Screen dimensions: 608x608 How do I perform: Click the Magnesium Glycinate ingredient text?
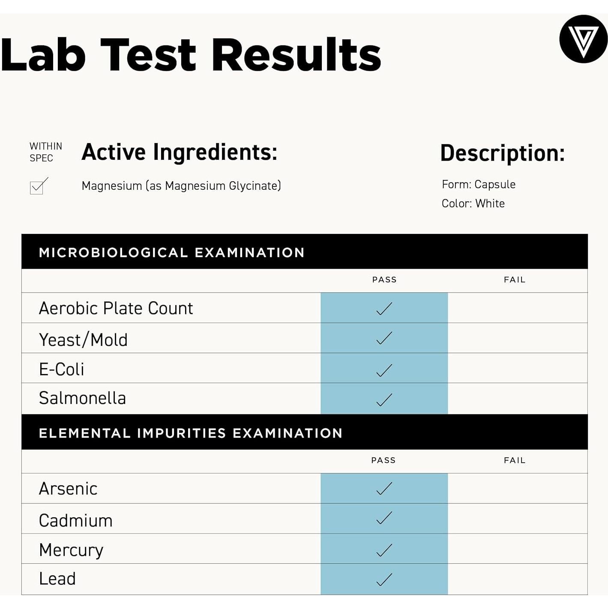(181, 186)
